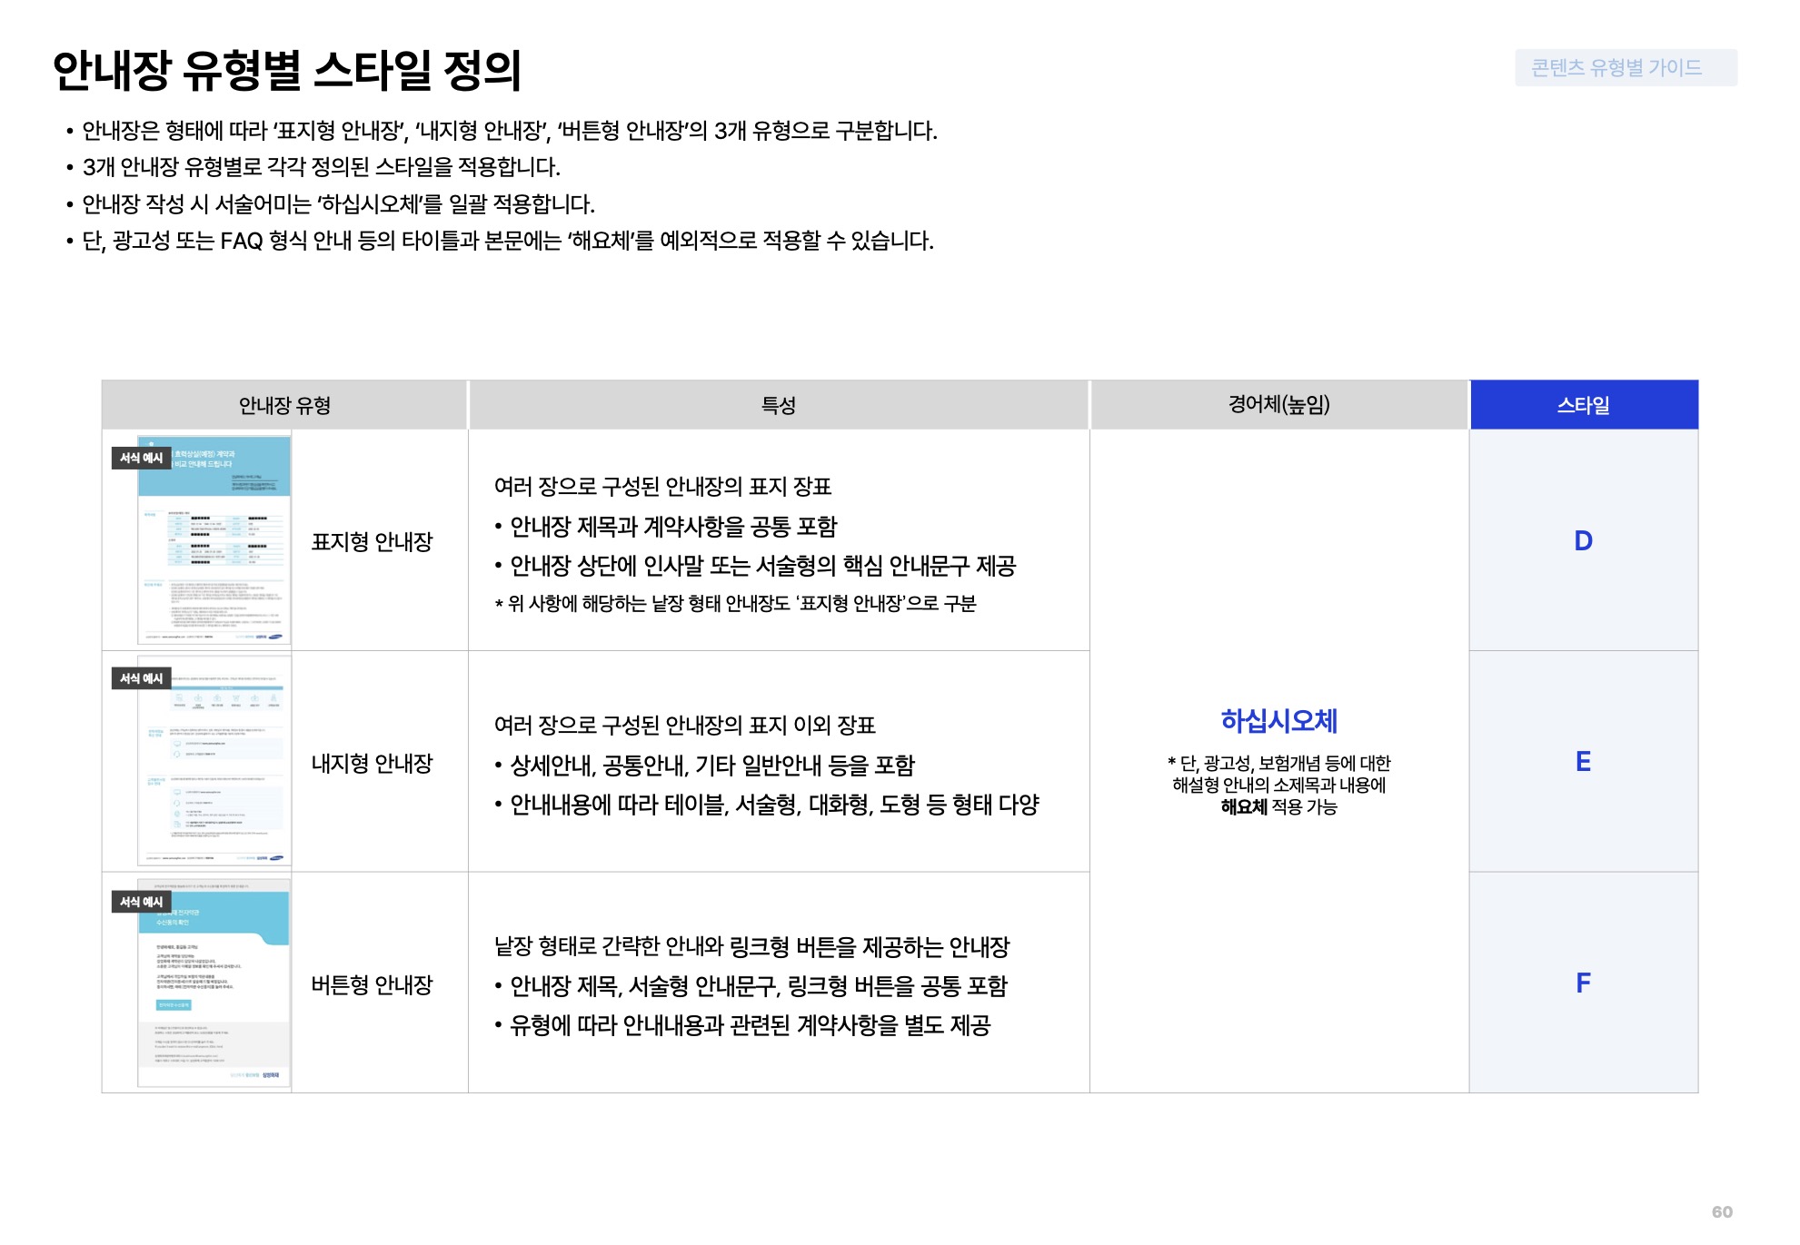Click style letter D

pyautogui.click(x=1583, y=541)
